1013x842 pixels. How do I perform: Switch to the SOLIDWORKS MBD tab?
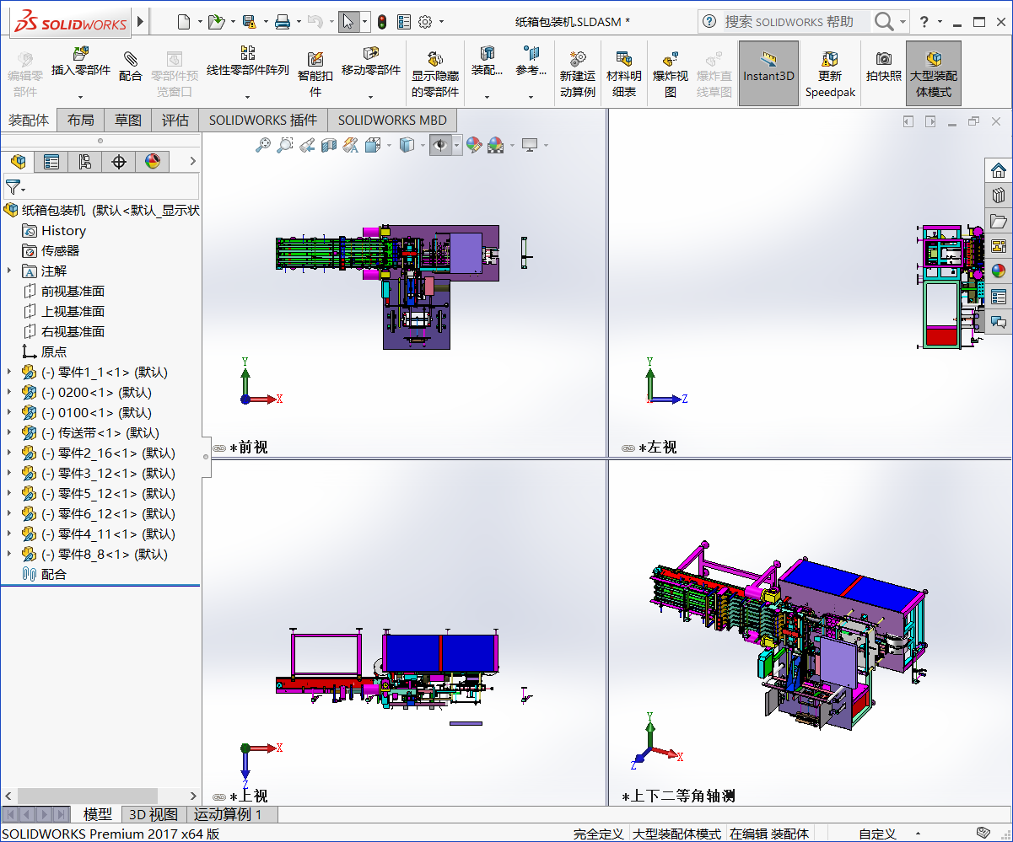point(391,120)
